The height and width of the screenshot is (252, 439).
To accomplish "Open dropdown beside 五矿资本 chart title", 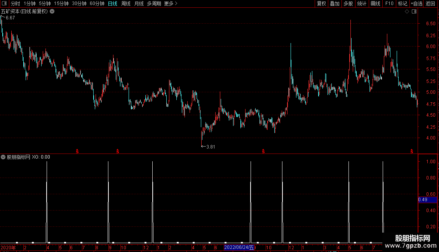I will [52, 12].
